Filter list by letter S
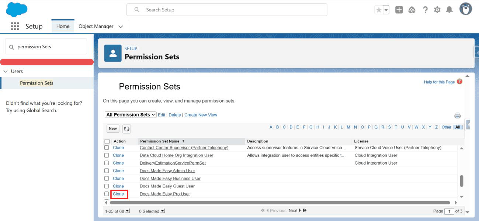This screenshot has width=479, height=221. coord(389,127)
